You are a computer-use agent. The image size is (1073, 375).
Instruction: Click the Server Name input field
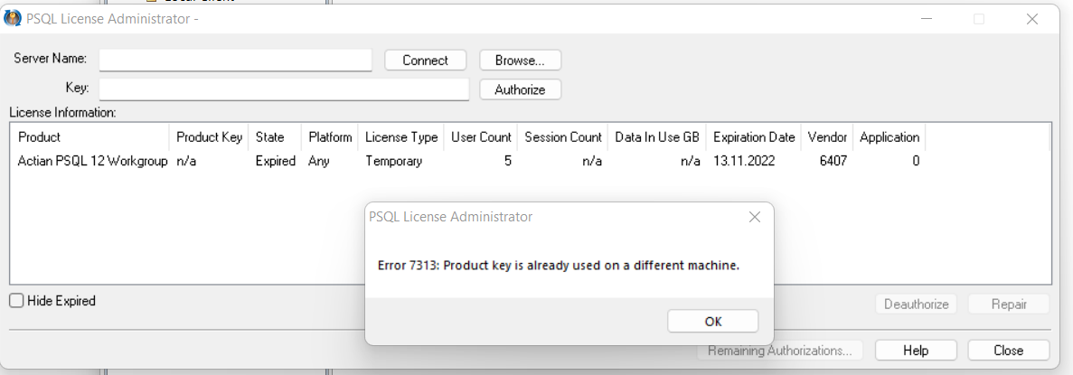pyautogui.click(x=235, y=61)
